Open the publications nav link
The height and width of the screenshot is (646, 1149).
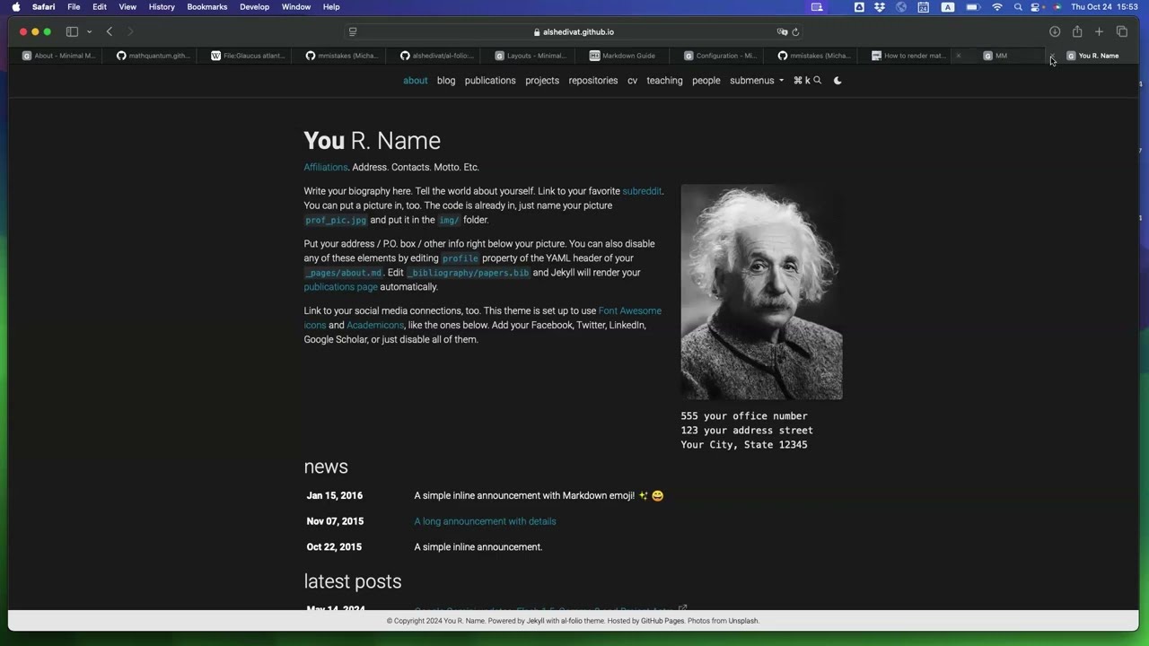pyautogui.click(x=490, y=81)
